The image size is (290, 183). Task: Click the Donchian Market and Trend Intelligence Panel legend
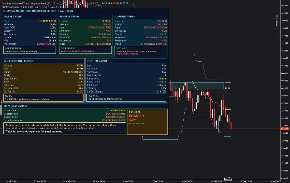pyautogui.click(x=51, y=3)
